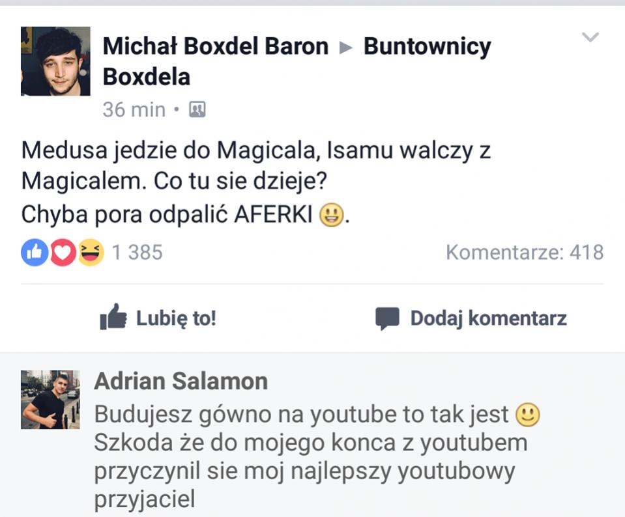Viewport: 625px width, 517px height.
Task: Click the grinning emoji after AFERKI
Action: click(x=331, y=215)
